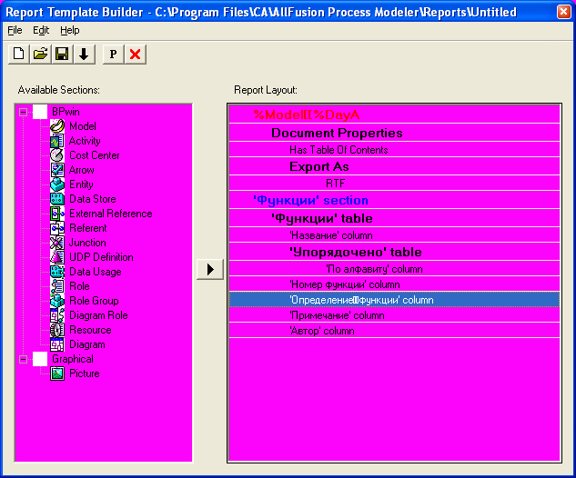Select the Cost Center section icon
This screenshot has width=576, height=478.
point(57,155)
